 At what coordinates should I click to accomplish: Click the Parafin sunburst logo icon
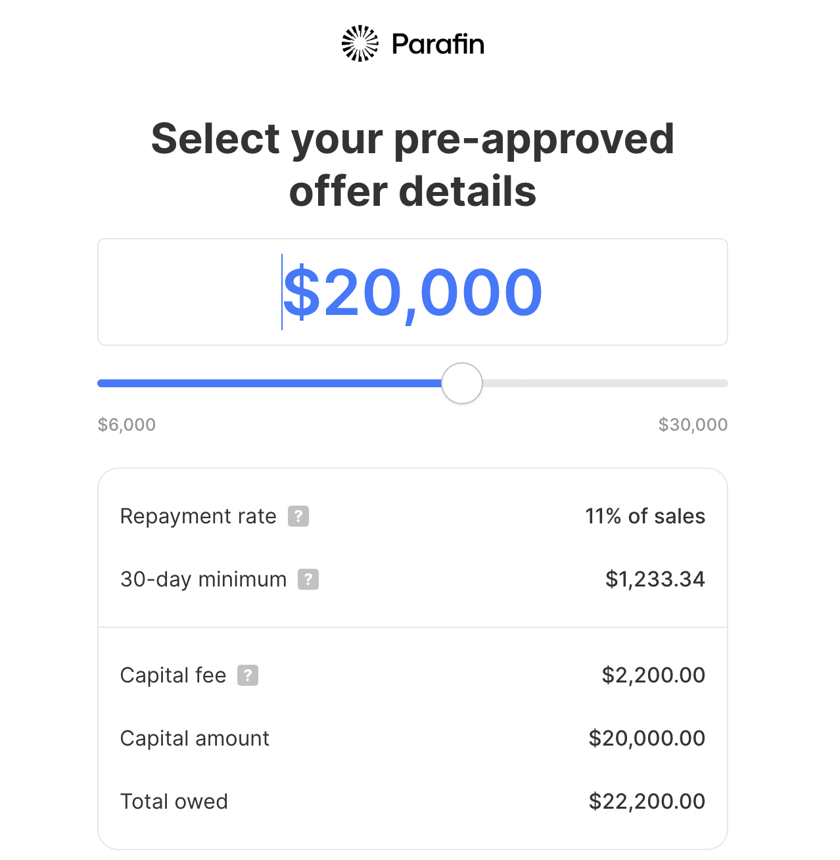(x=360, y=43)
